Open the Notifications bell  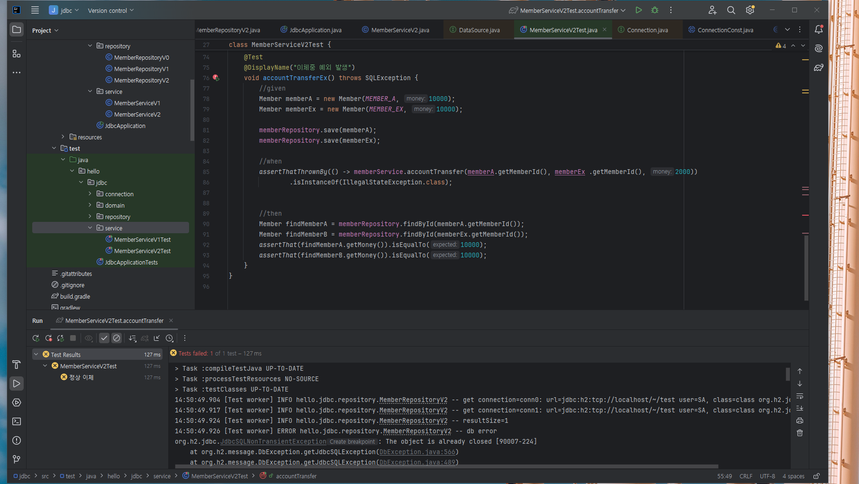click(819, 29)
